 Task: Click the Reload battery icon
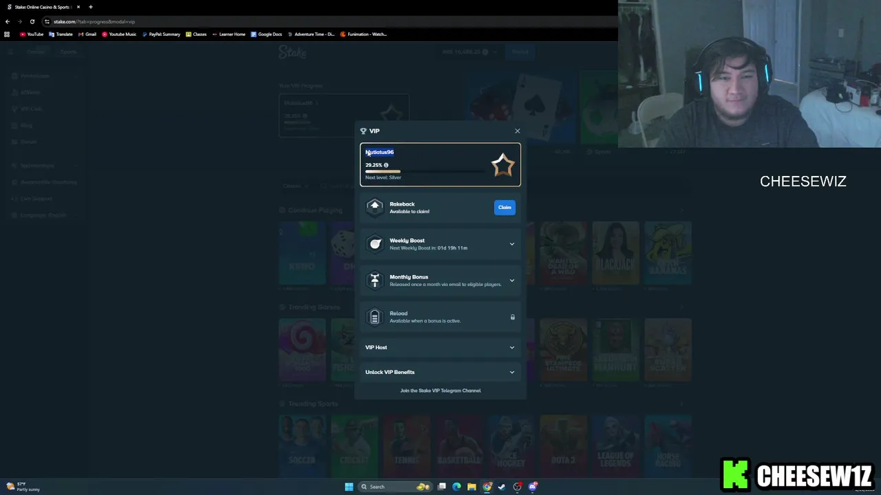374,316
